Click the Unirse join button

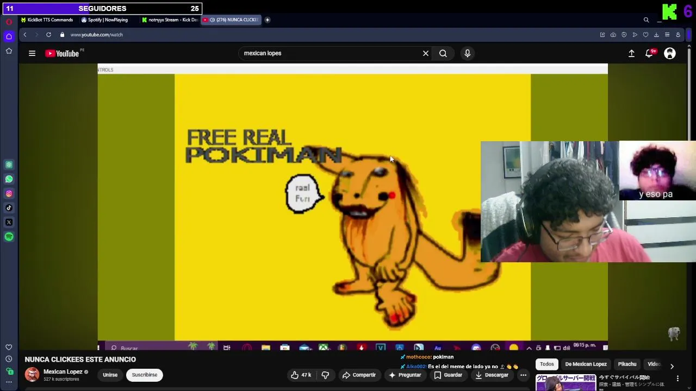click(x=110, y=375)
